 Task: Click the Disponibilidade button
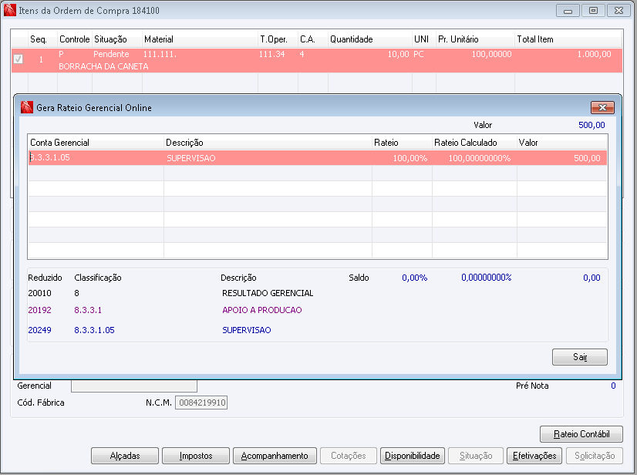coord(413,456)
